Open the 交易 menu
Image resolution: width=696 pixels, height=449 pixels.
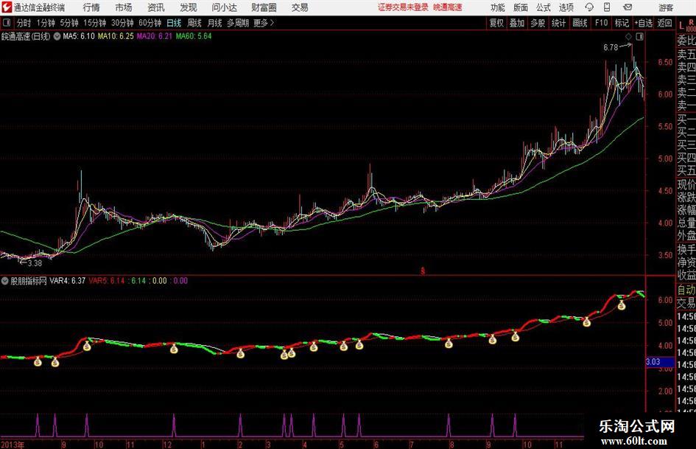300,7
